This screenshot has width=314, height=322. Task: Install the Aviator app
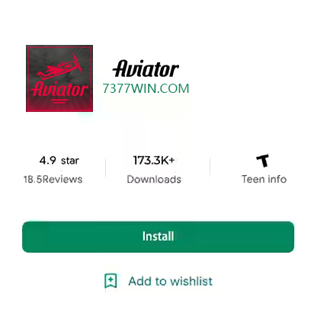[x=158, y=237]
